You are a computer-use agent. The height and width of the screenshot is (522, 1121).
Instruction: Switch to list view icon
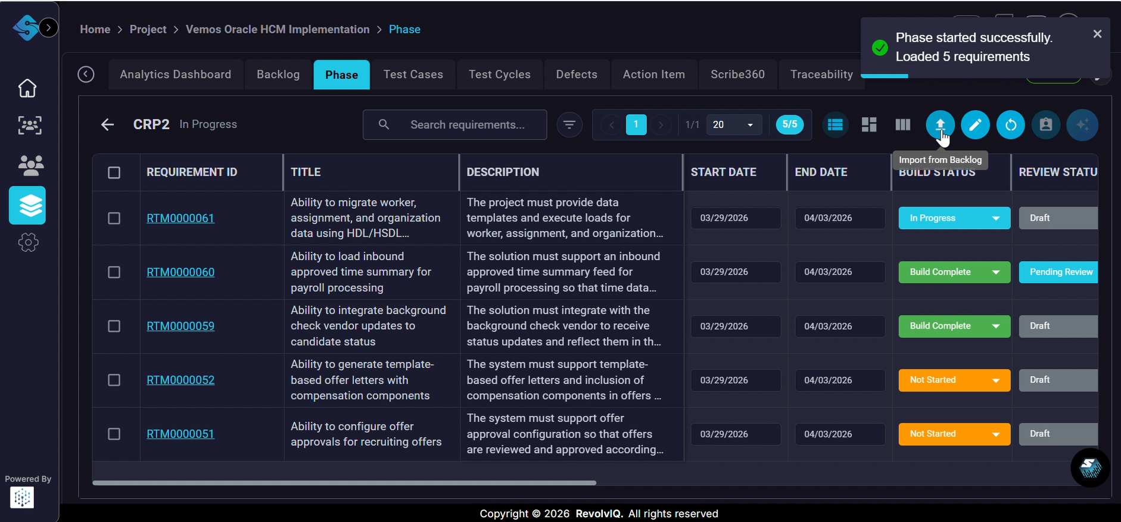pyautogui.click(x=835, y=125)
